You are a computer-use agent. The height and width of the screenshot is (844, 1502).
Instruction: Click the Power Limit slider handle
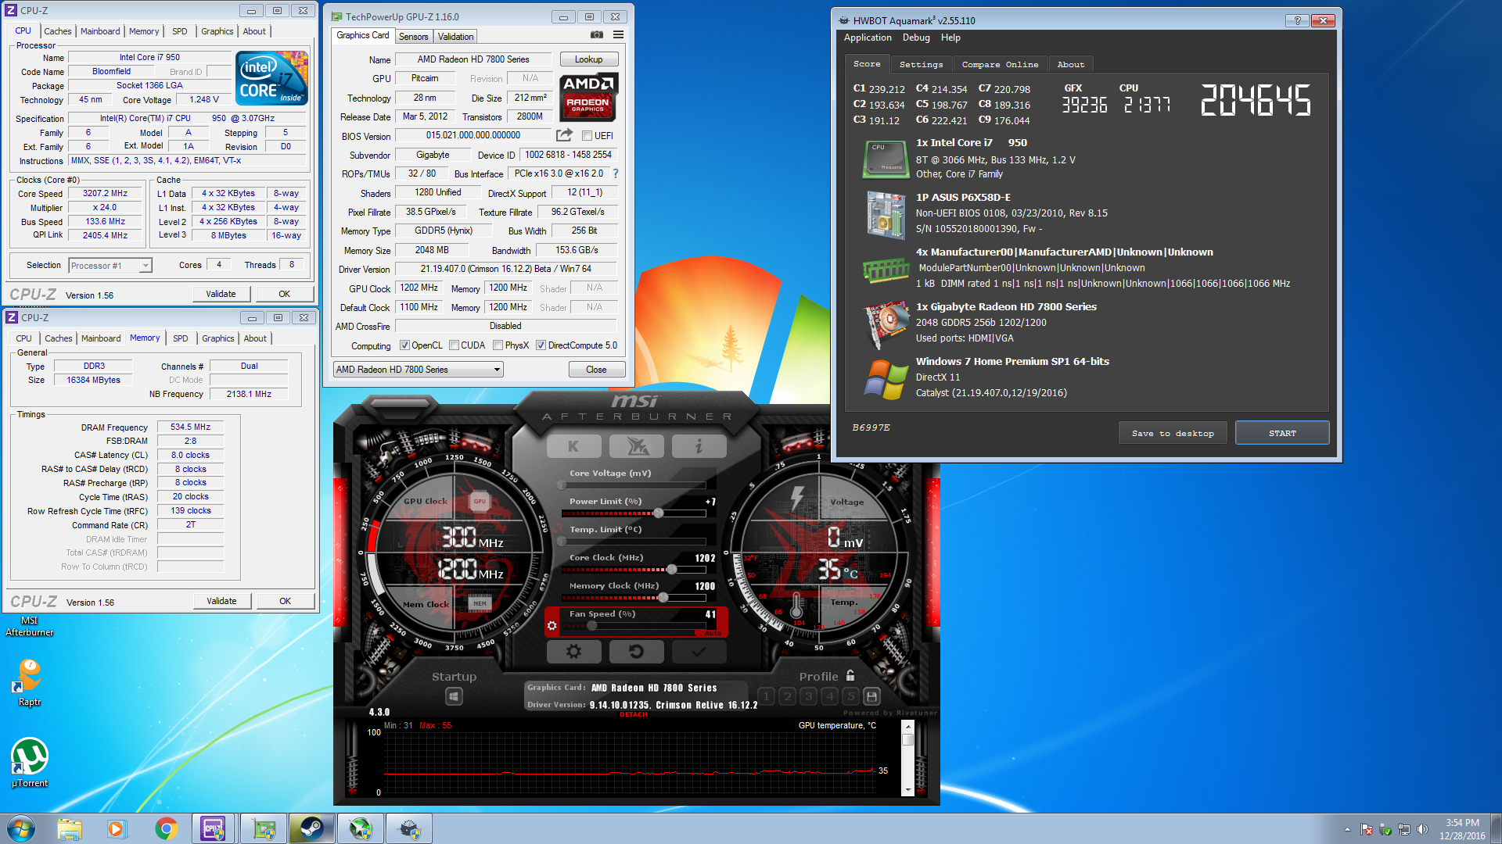click(x=659, y=513)
